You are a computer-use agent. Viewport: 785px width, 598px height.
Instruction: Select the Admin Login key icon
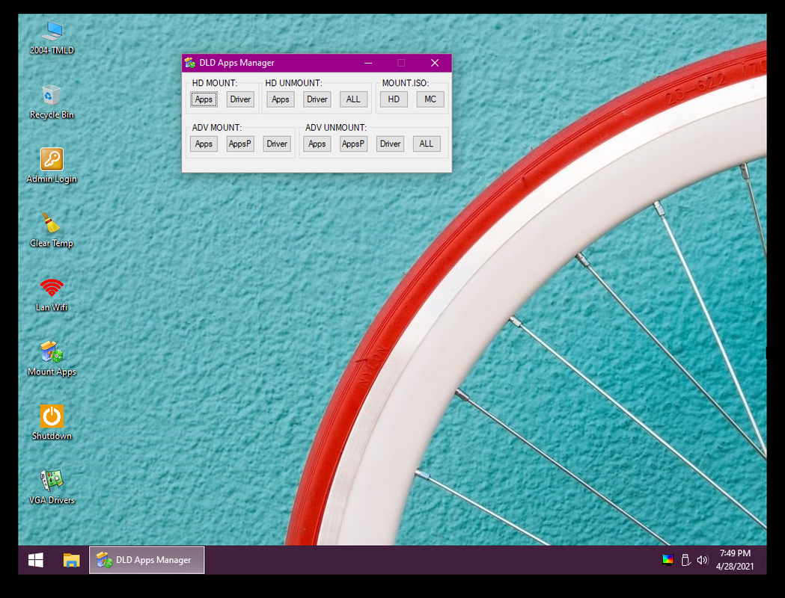(52, 165)
